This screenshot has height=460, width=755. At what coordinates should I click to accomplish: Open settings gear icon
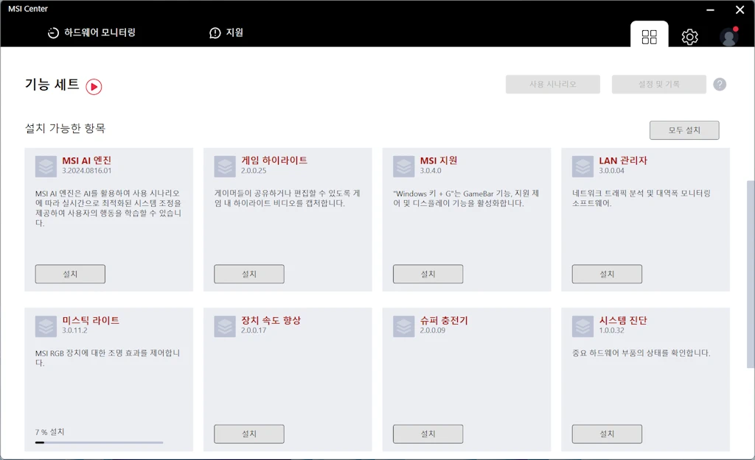pyautogui.click(x=689, y=37)
